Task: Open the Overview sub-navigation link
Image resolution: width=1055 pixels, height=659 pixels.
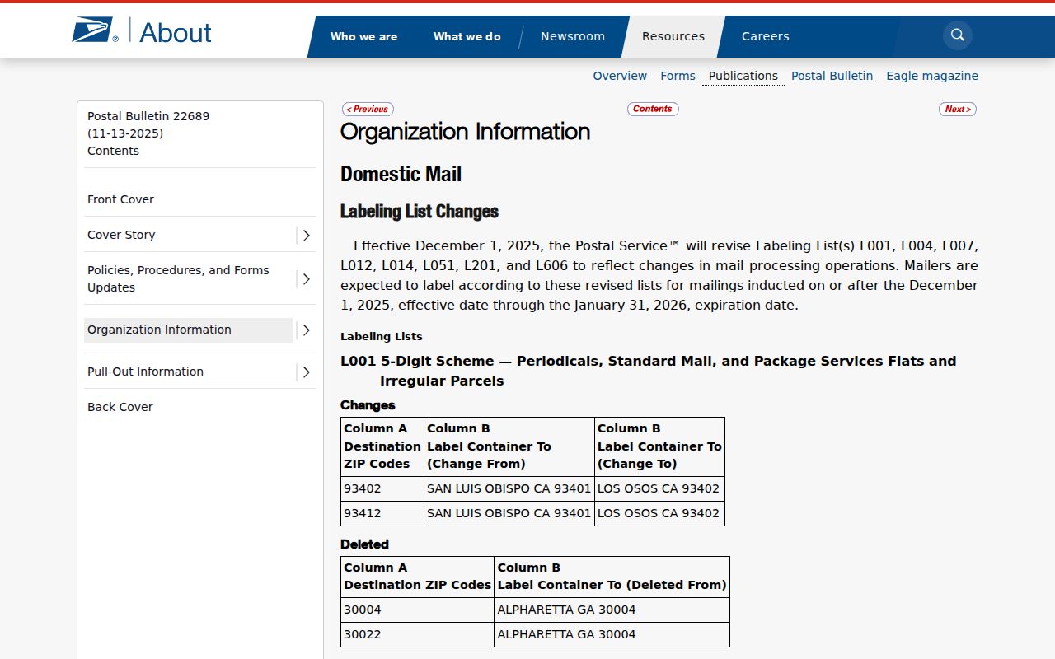Action: [620, 76]
